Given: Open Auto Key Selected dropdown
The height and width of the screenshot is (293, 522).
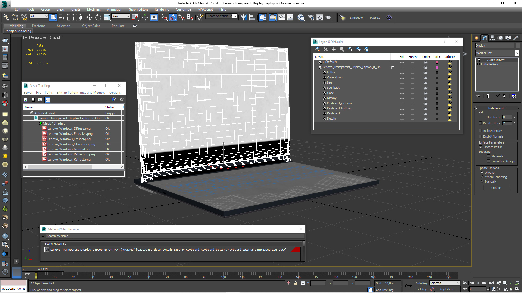Looking at the screenshot, I should click(445, 283).
